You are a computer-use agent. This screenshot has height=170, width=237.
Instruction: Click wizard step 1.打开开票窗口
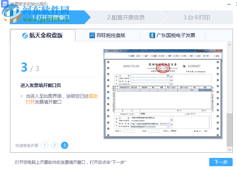(50, 17)
